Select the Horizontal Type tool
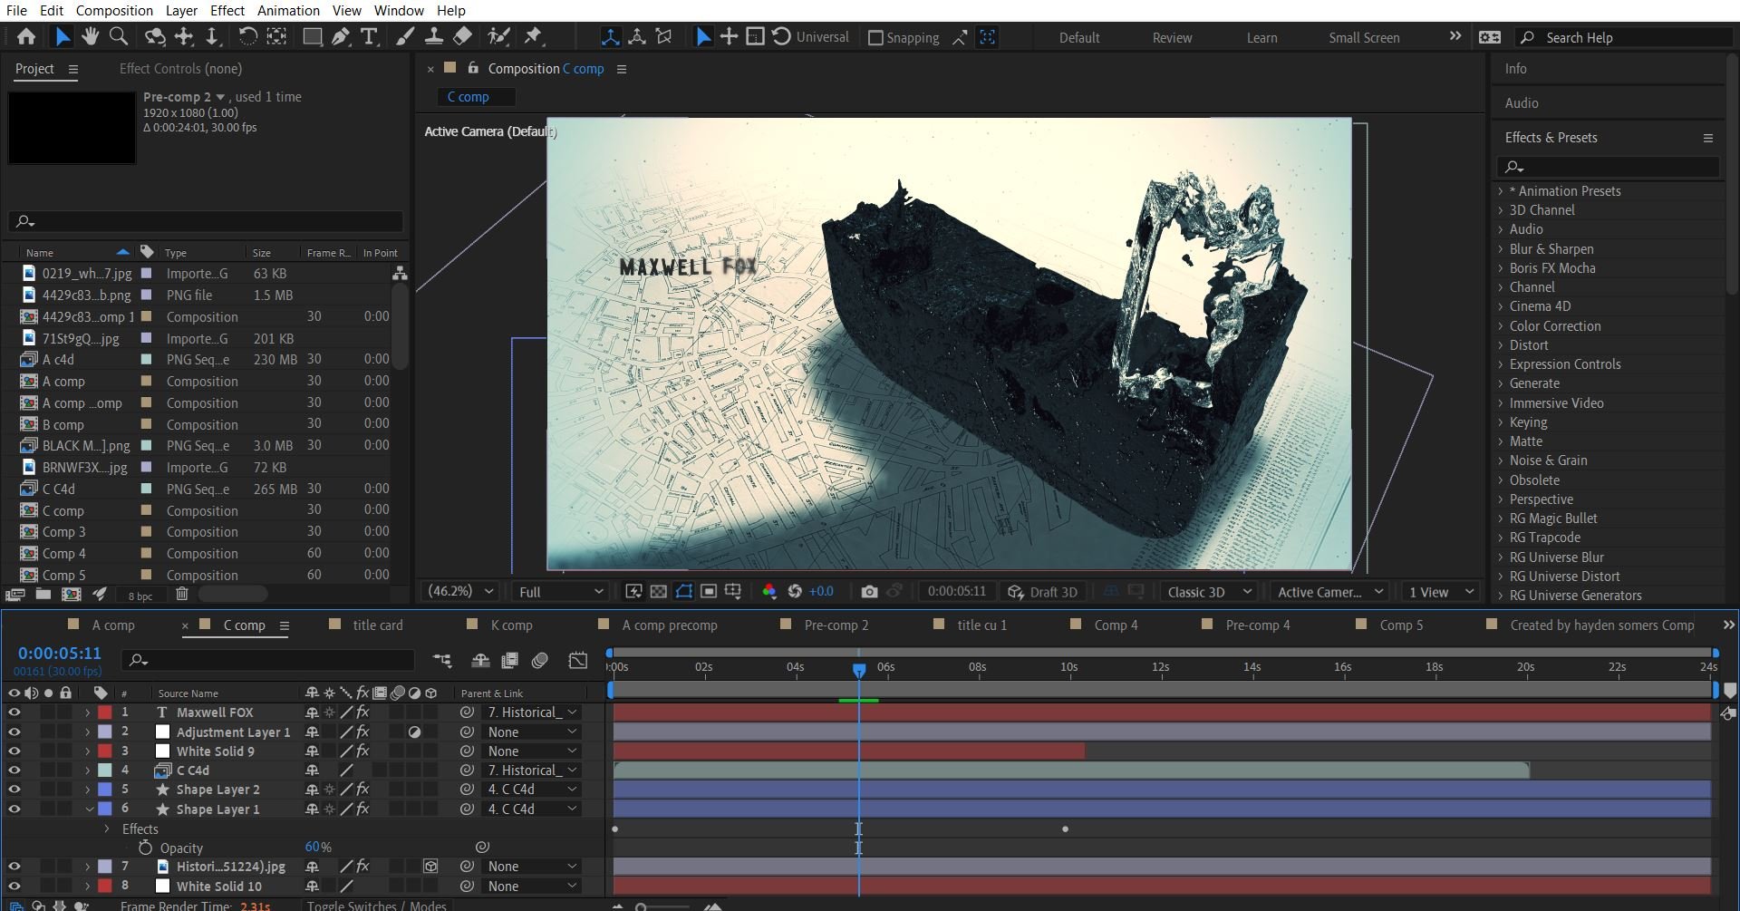The width and height of the screenshot is (1740, 911). (x=369, y=37)
